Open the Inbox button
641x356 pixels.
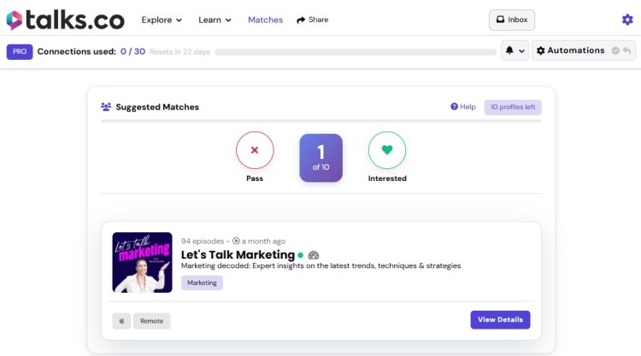[512, 20]
